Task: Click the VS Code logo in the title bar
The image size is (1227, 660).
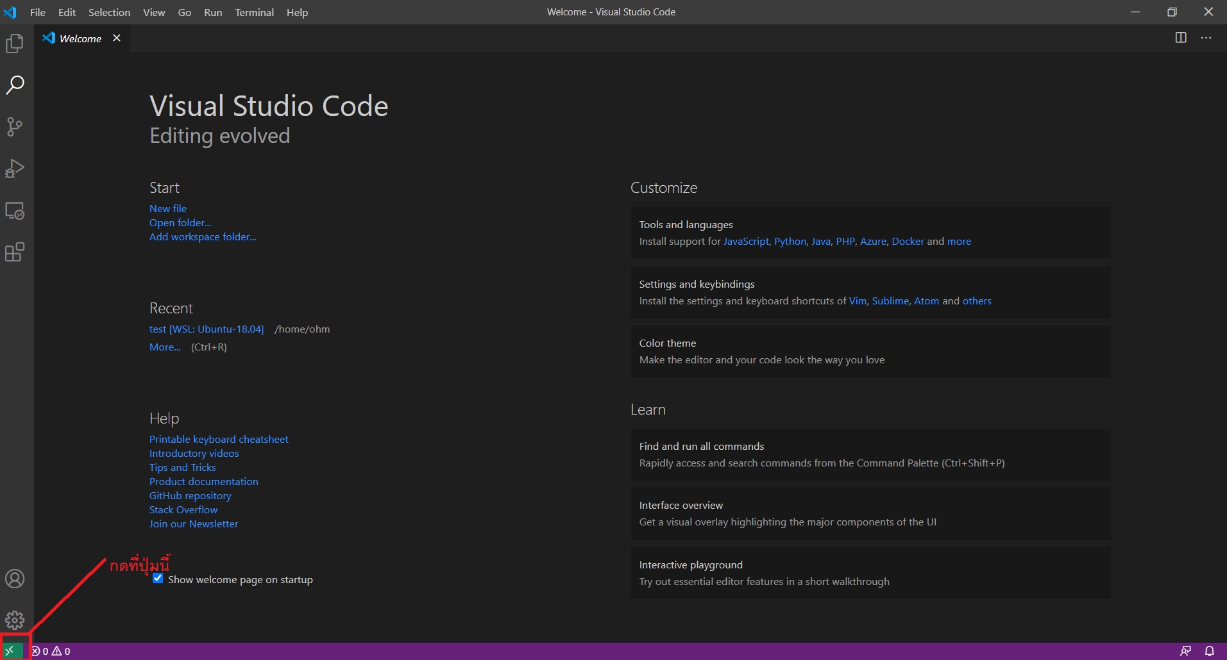Action: tap(10, 12)
